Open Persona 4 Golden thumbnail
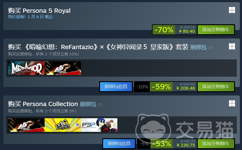This screenshot has width=242, height=150. [63, 125]
